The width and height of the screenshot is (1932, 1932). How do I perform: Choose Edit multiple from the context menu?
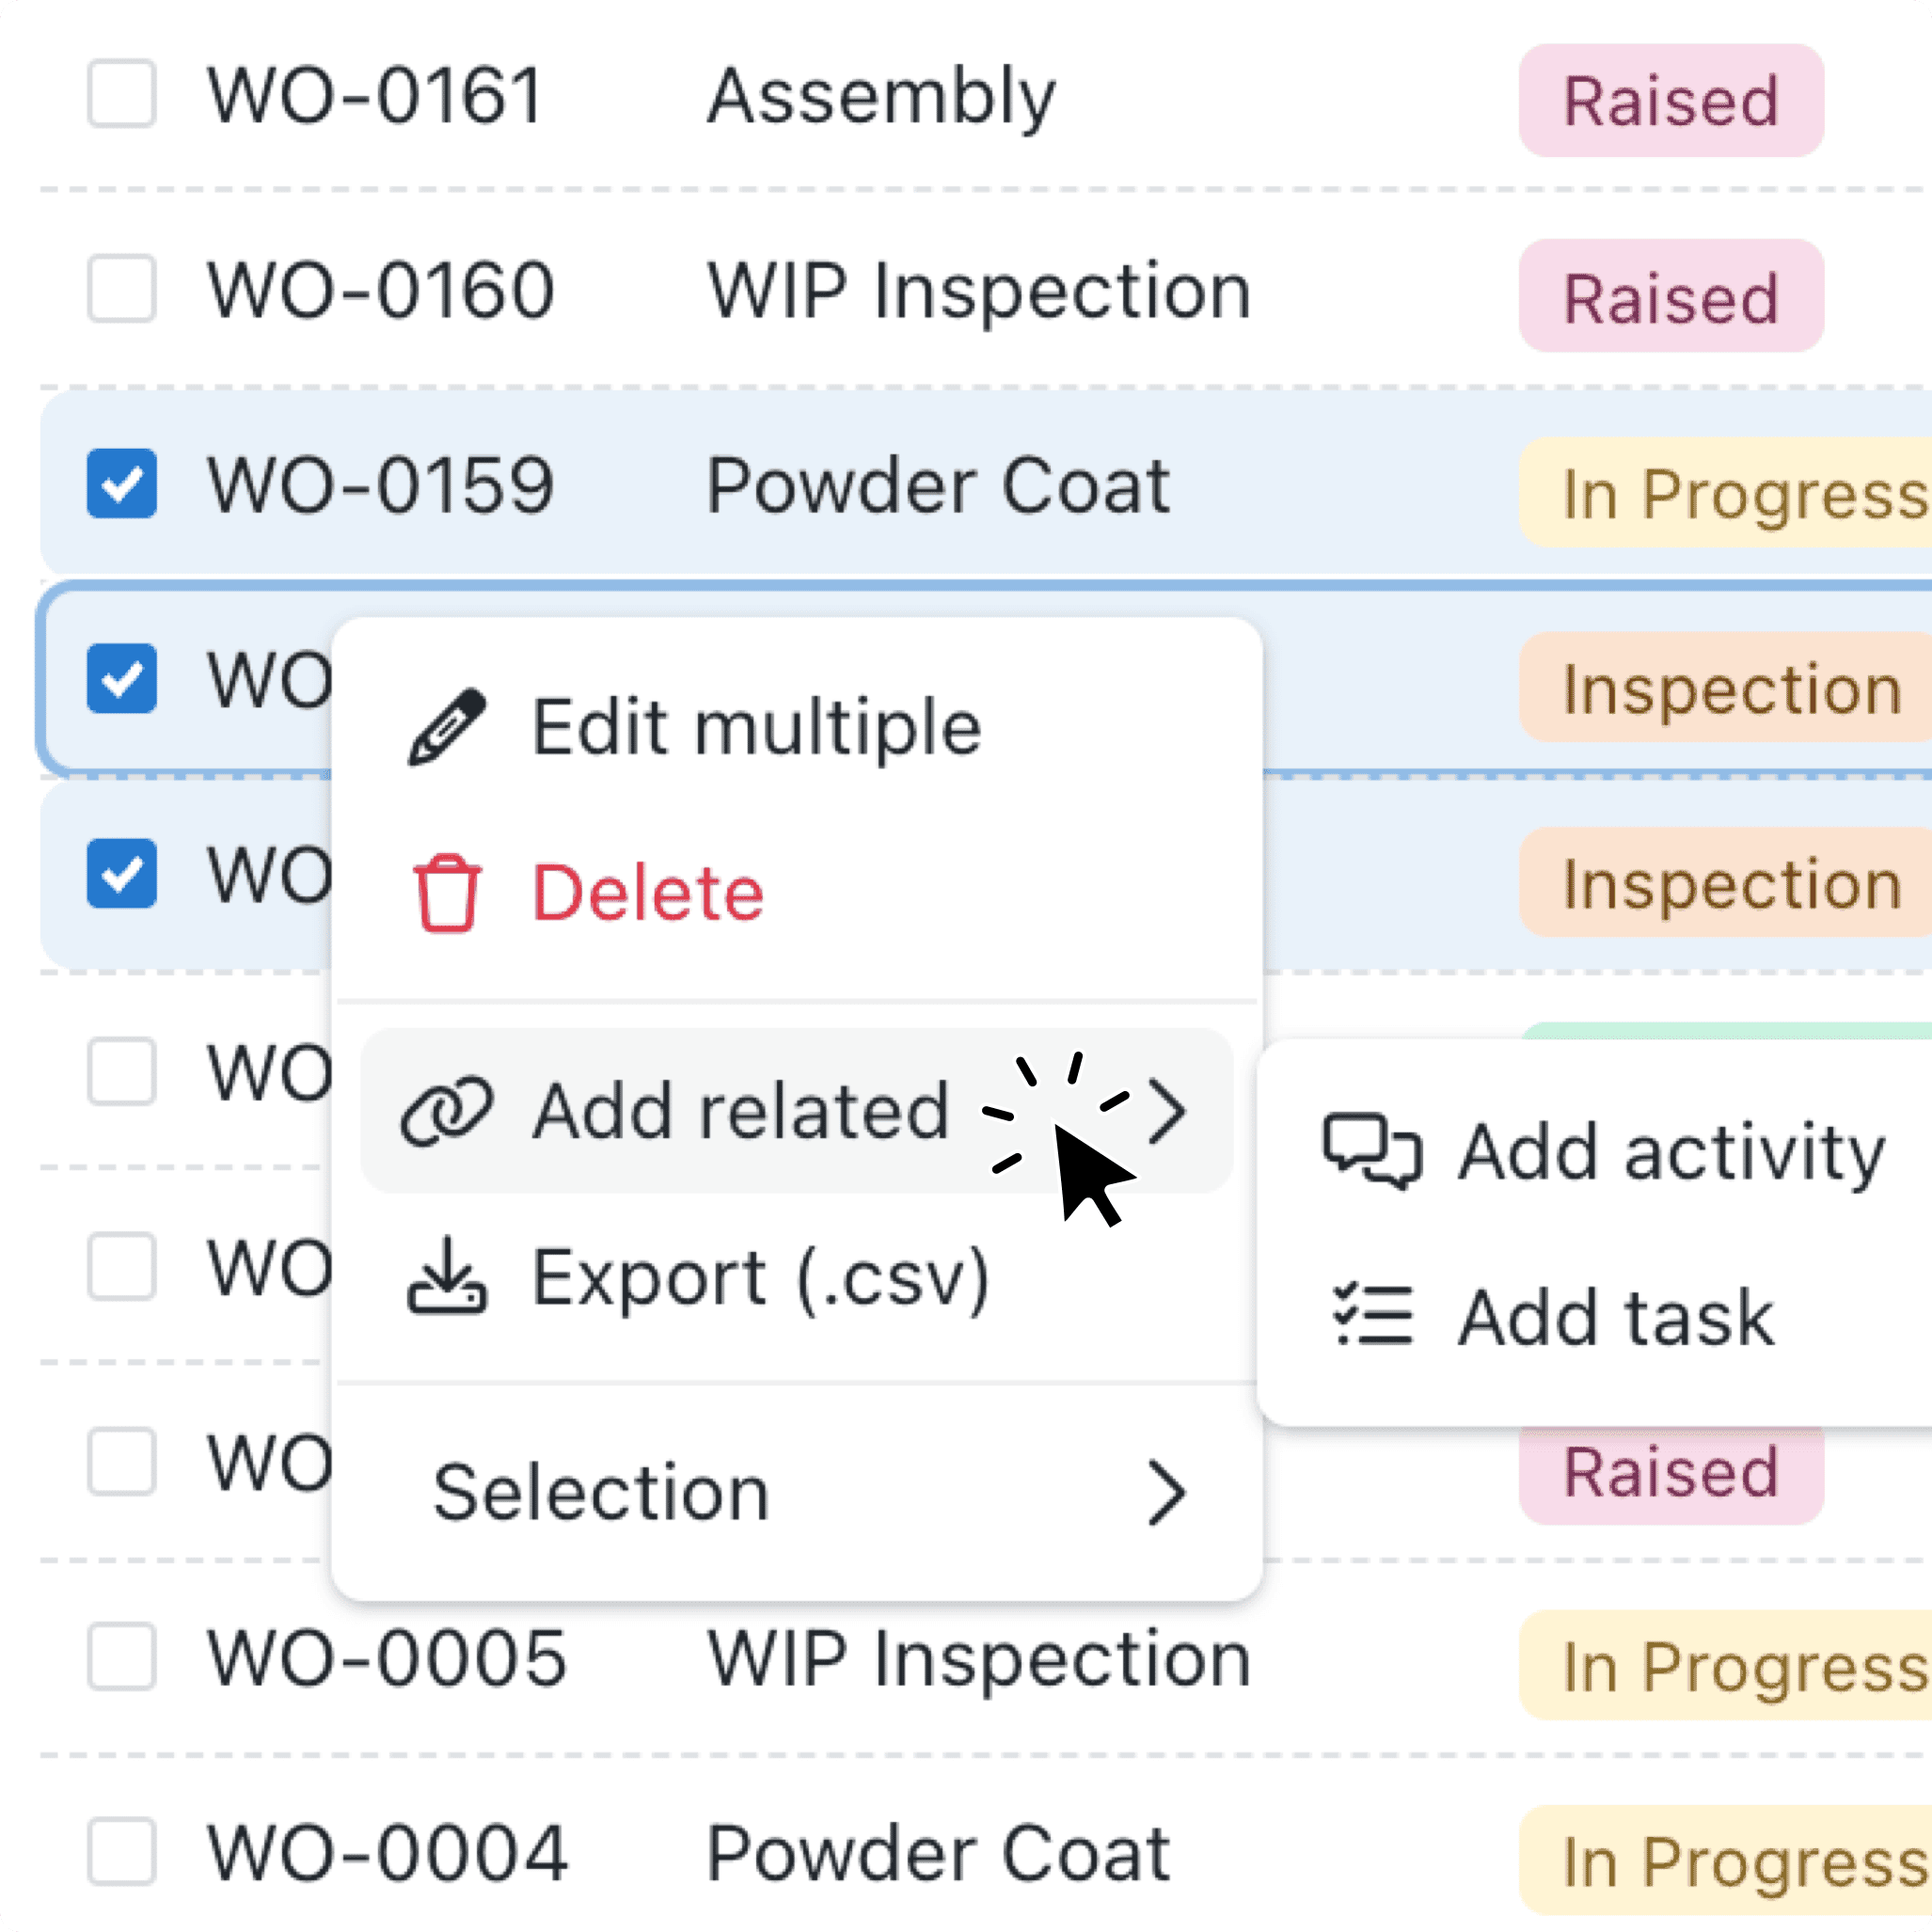(x=757, y=724)
